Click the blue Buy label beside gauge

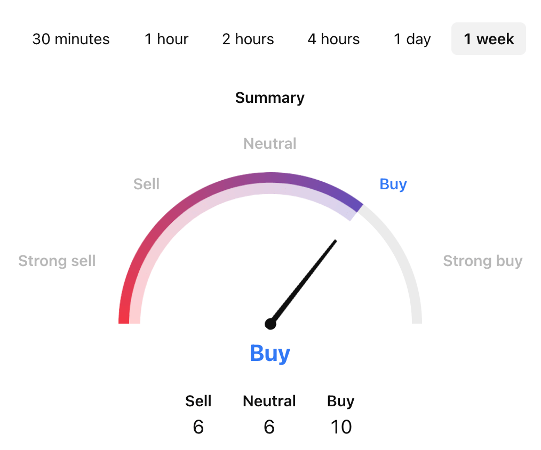pos(393,184)
